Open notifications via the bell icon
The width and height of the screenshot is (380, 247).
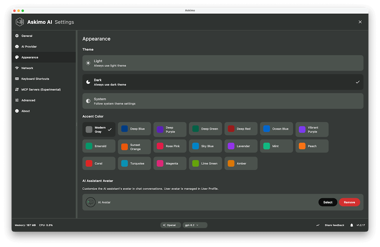coord(351,225)
